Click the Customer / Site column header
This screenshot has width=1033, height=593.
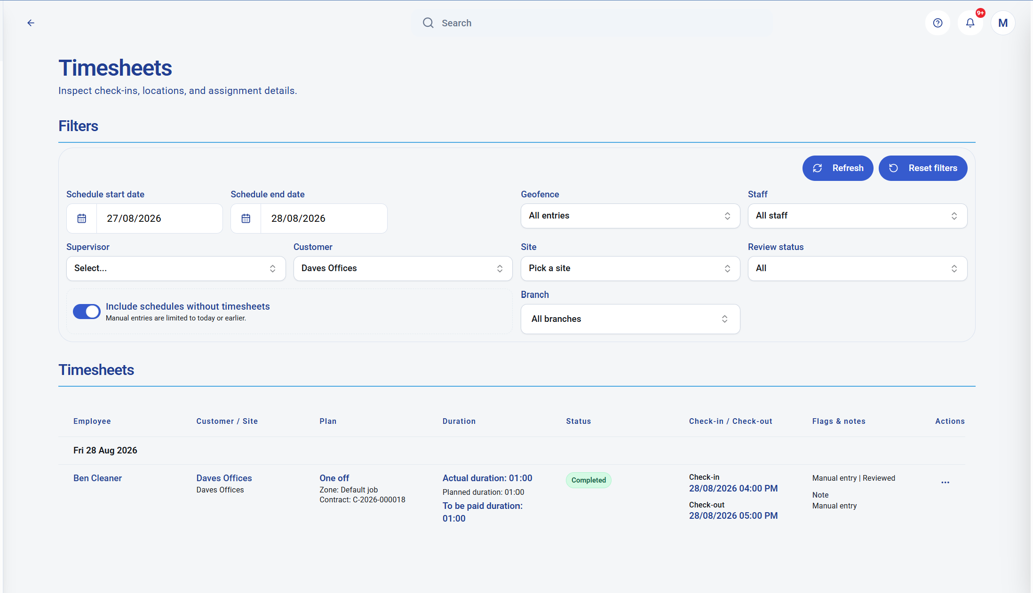[227, 421]
